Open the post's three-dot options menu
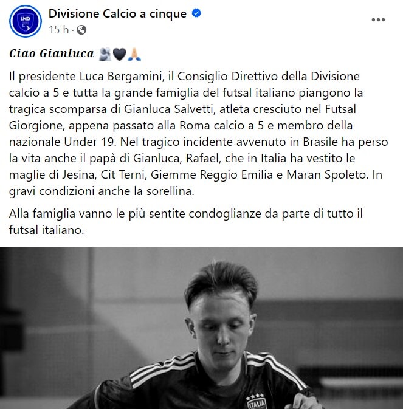 coord(378,19)
